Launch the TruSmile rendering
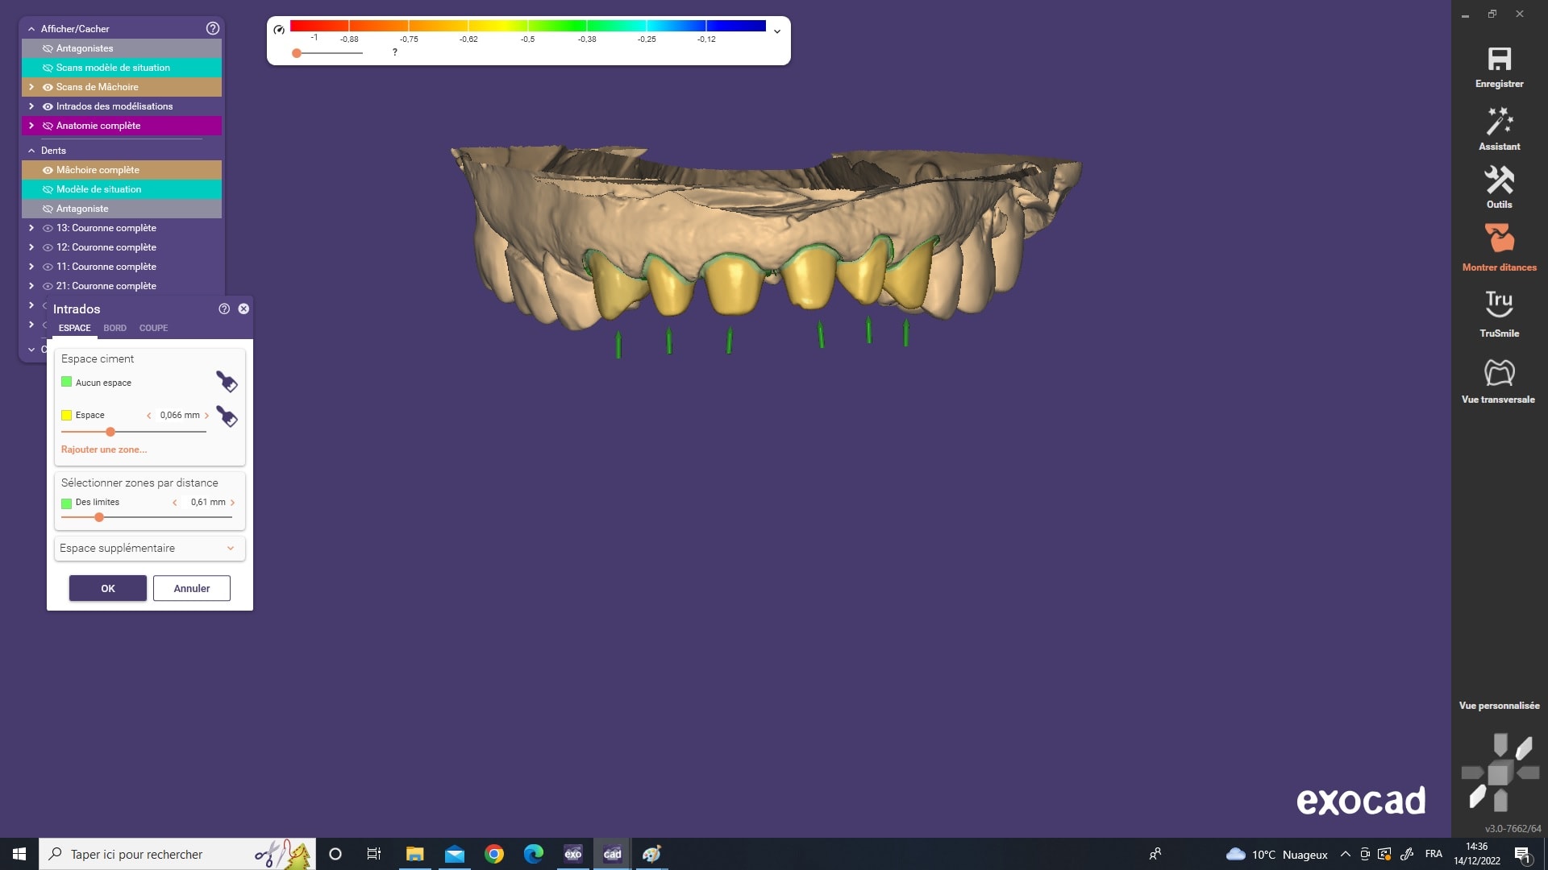Screen dimensions: 1548x870 click(1499, 304)
